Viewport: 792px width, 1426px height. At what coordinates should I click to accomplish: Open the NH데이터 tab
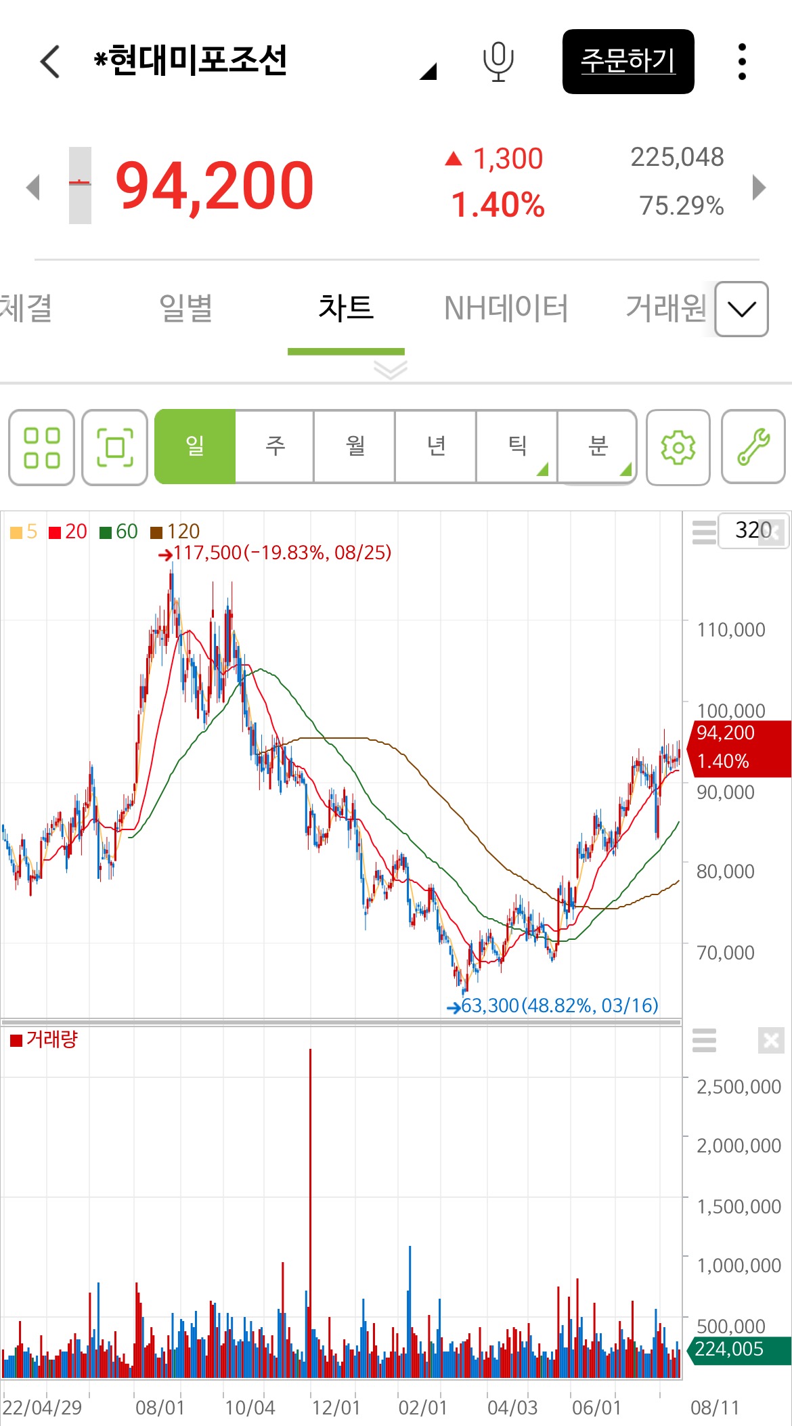coord(506,308)
